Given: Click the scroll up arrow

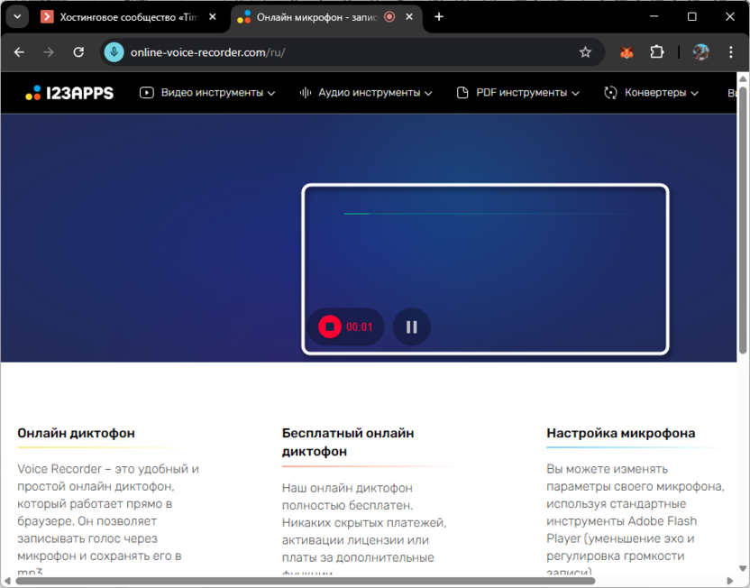Looking at the screenshot, I should click(x=743, y=78).
